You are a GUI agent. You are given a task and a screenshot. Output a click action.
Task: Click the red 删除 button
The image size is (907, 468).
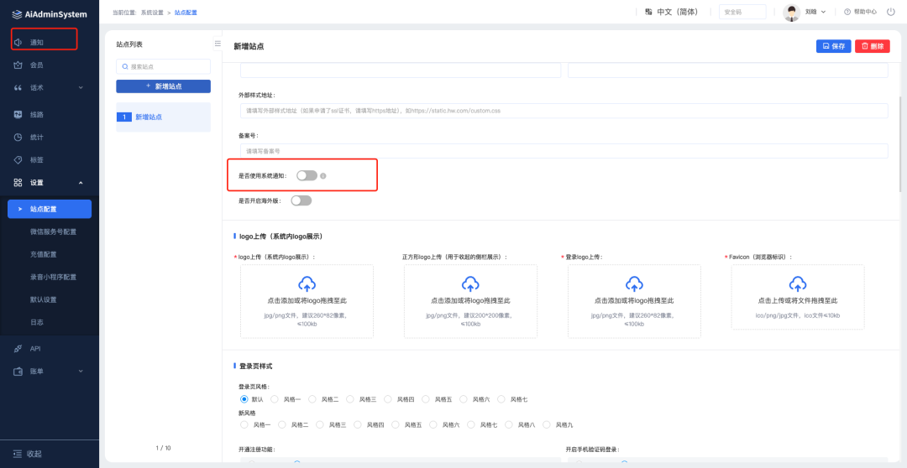tap(873, 47)
